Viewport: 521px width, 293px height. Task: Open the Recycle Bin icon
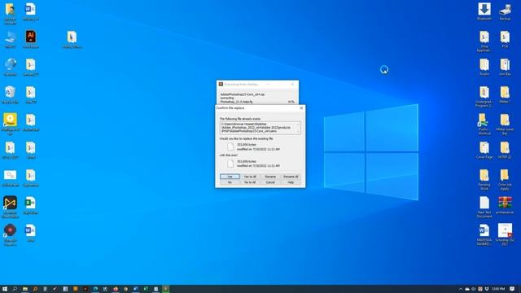point(10,94)
